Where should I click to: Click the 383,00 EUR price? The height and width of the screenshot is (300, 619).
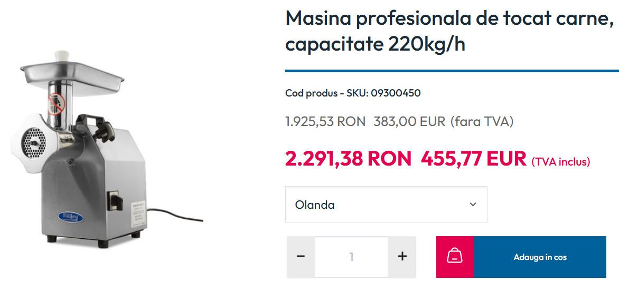(409, 121)
